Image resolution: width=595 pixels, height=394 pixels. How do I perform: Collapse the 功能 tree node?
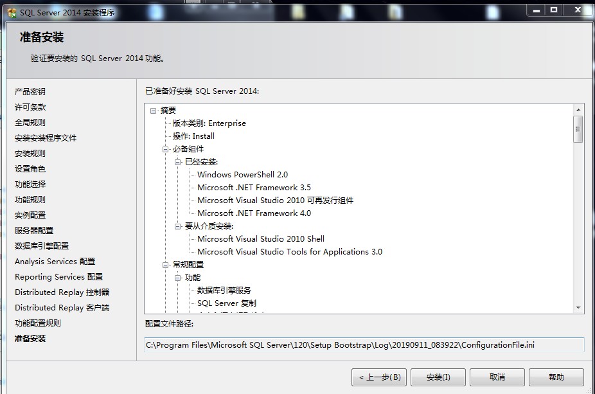[177, 278]
